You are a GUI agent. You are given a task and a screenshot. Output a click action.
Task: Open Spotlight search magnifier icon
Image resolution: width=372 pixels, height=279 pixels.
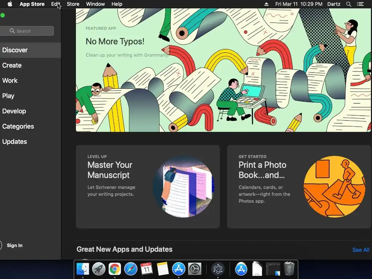348,4
